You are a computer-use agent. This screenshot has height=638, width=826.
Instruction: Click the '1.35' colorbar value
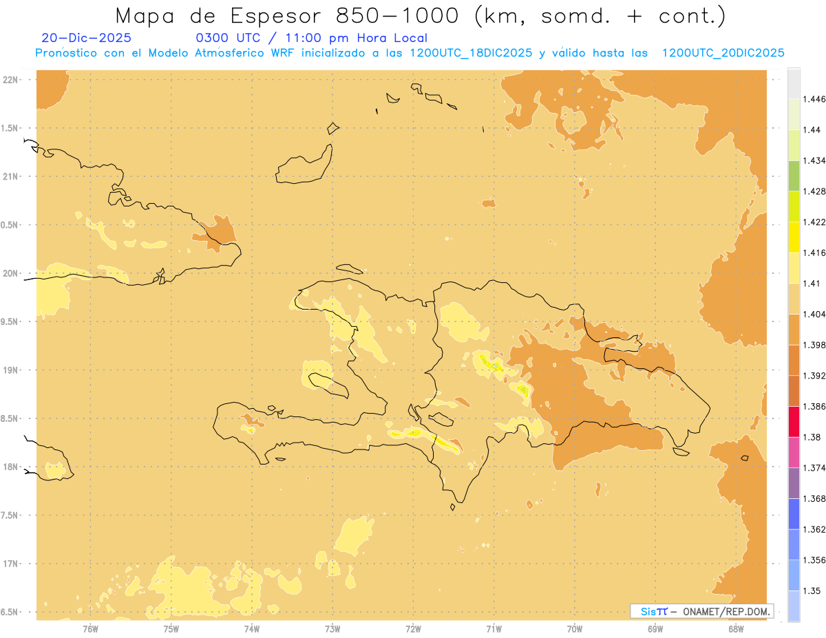[x=812, y=591]
